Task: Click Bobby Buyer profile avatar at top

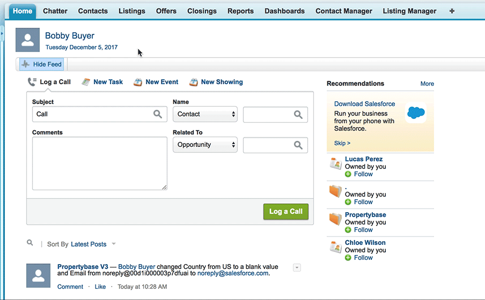Action: 27,40
